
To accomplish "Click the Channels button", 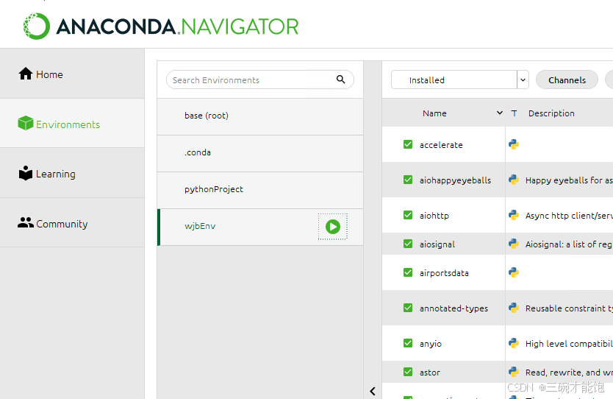I will tap(567, 80).
